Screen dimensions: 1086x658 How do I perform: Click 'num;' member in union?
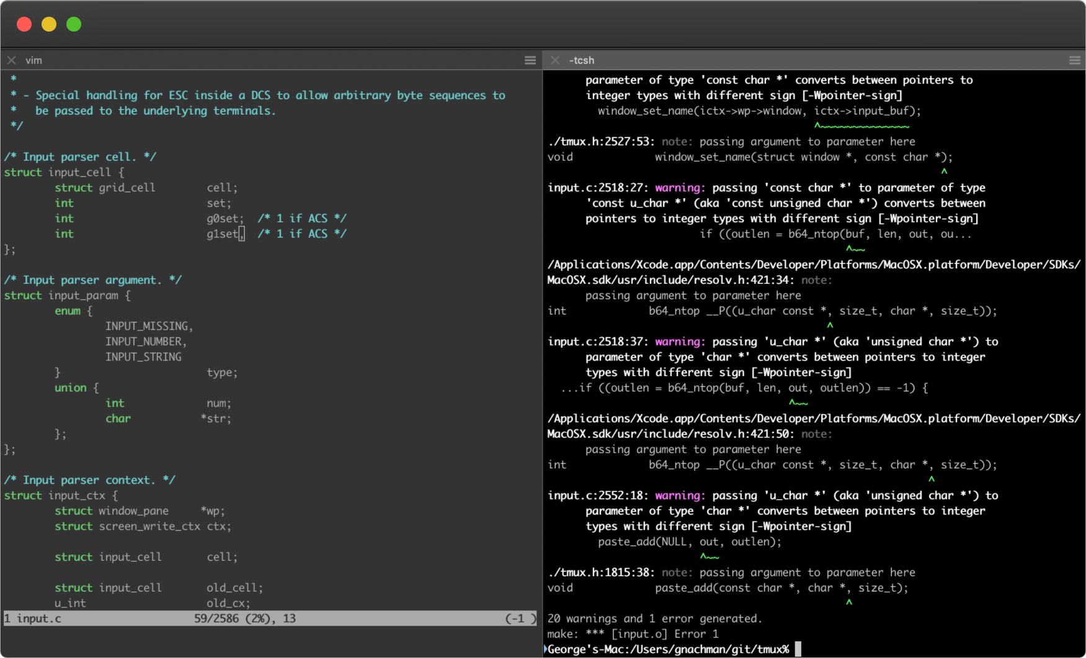(x=219, y=403)
